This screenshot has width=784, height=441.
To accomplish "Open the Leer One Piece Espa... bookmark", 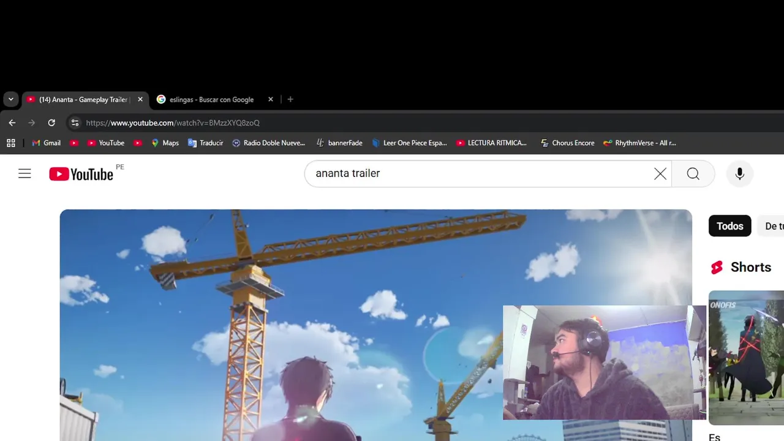I will coord(409,143).
